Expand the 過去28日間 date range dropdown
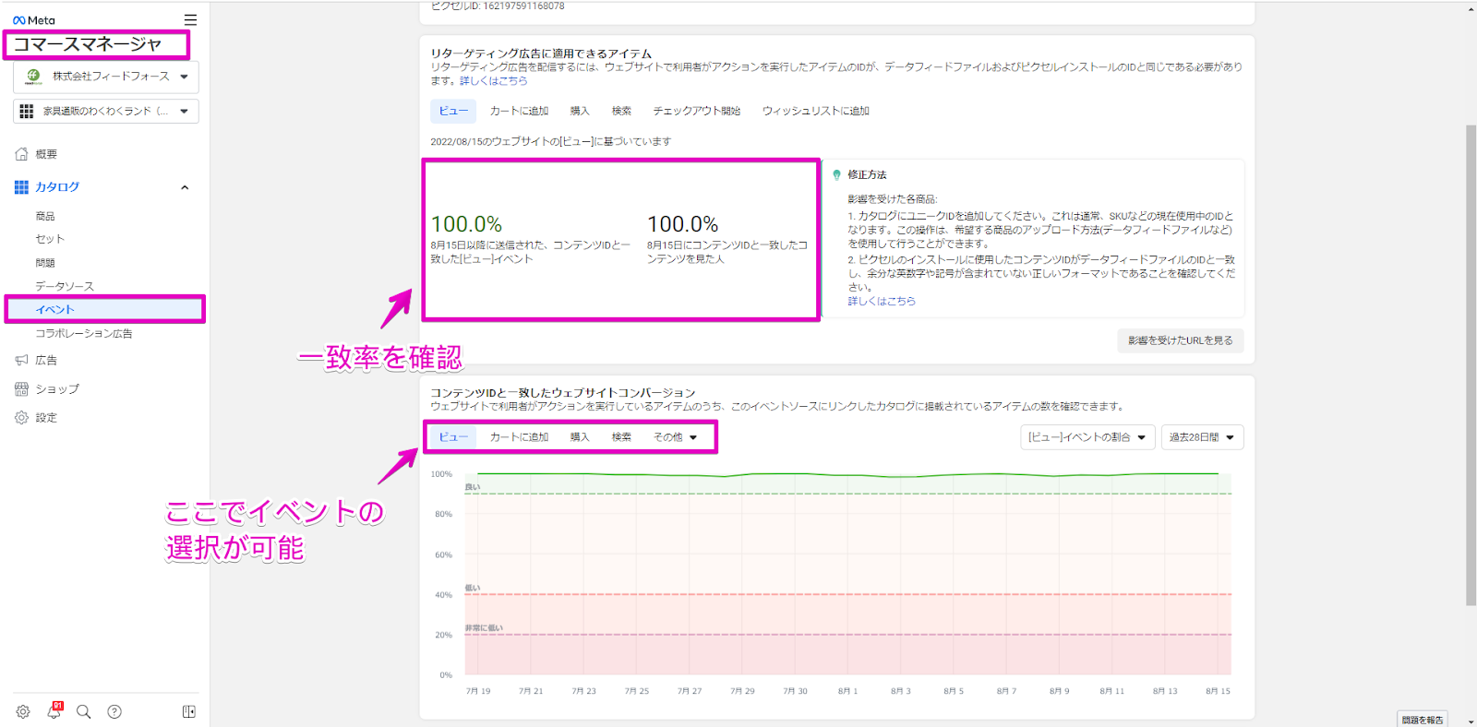This screenshot has width=1477, height=727. [1202, 437]
